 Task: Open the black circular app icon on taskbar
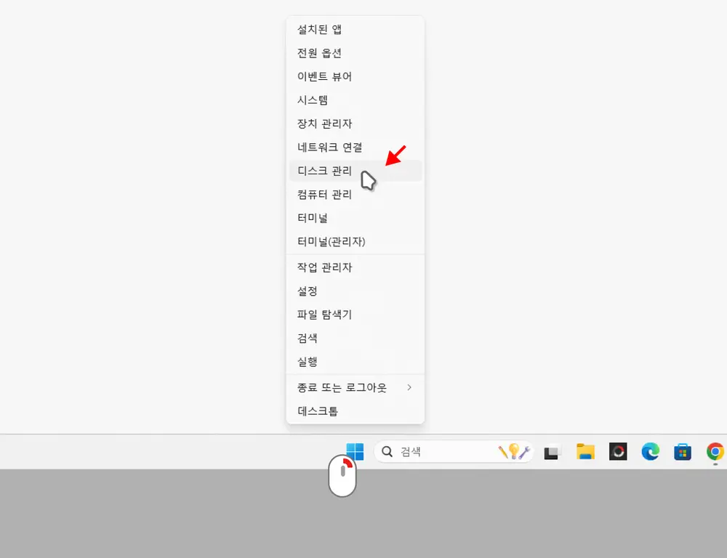coord(618,452)
